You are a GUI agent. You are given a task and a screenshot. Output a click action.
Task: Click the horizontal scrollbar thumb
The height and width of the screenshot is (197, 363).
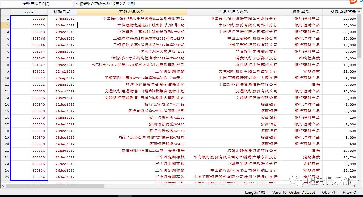[x=55, y=186]
